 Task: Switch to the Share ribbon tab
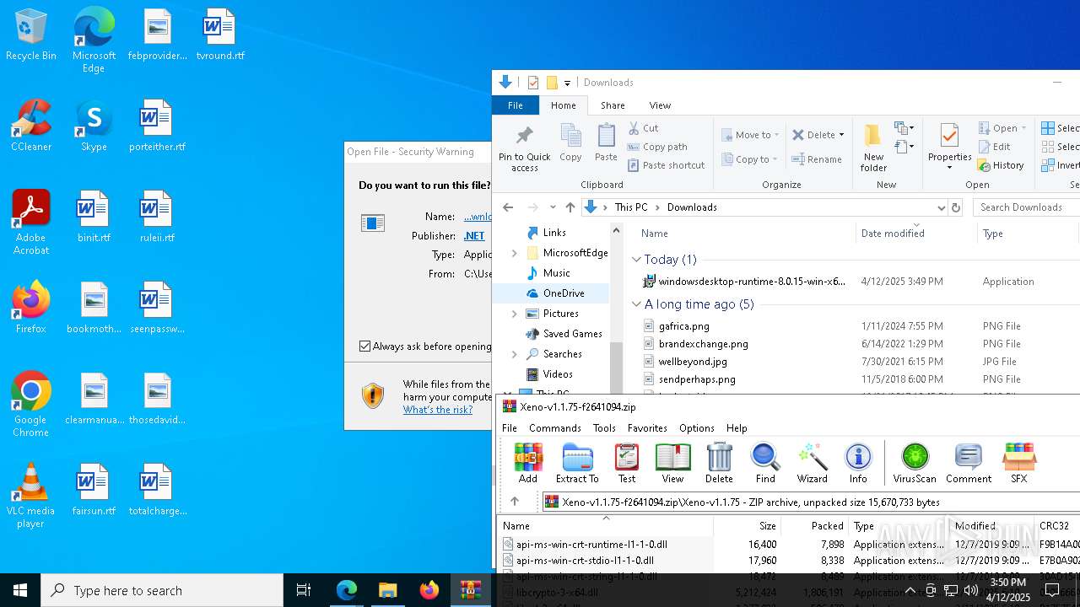[x=613, y=105]
